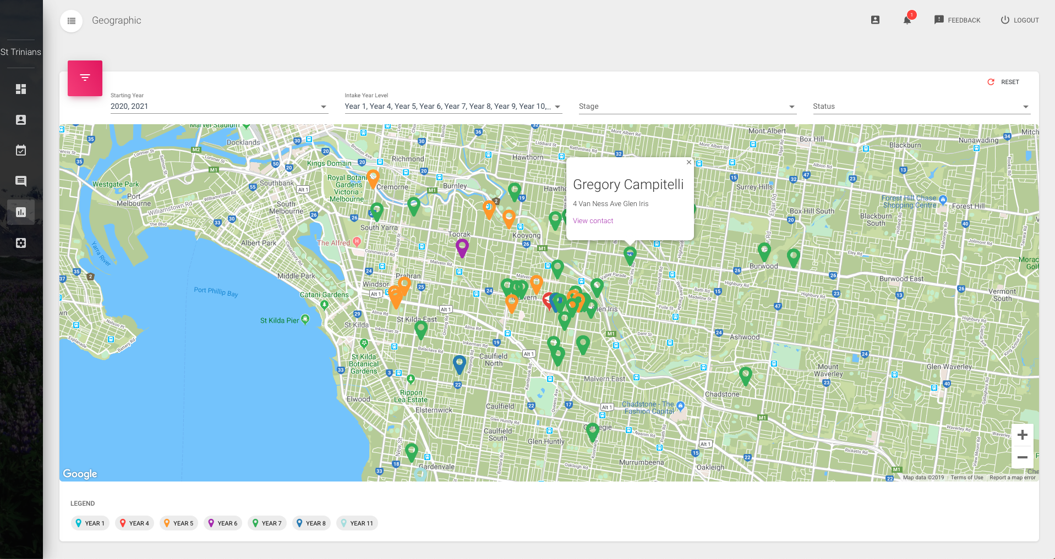Click the Report a map error link
Image resolution: width=1055 pixels, height=559 pixels.
(1012, 478)
